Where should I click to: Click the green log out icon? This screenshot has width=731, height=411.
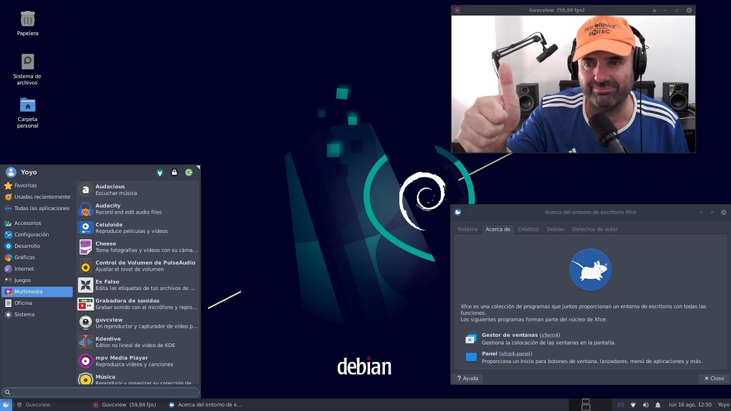189,172
